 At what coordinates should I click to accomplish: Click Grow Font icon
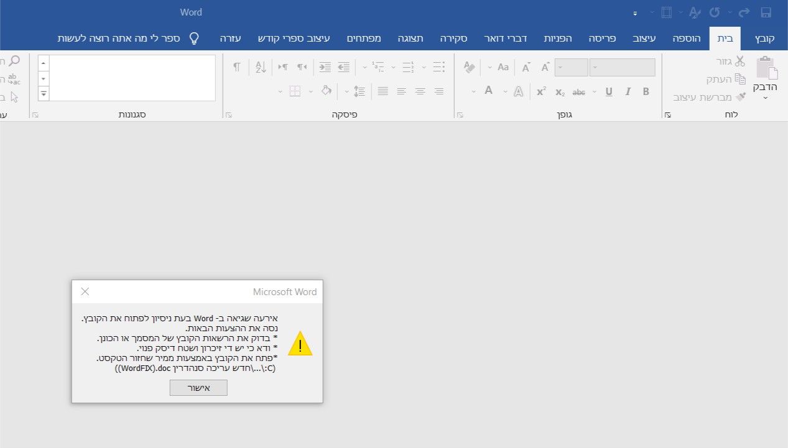tap(545, 67)
